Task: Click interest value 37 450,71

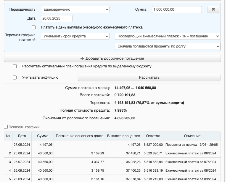Action: click(133, 153)
